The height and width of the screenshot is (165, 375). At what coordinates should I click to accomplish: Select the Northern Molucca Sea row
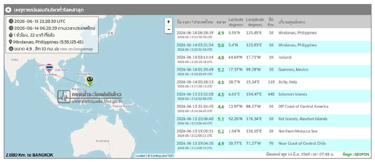272,133
